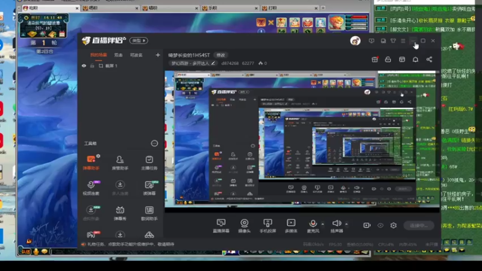The height and width of the screenshot is (271, 482).
Task: Click 修改 to edit stream title
Action: coord(221,55)
